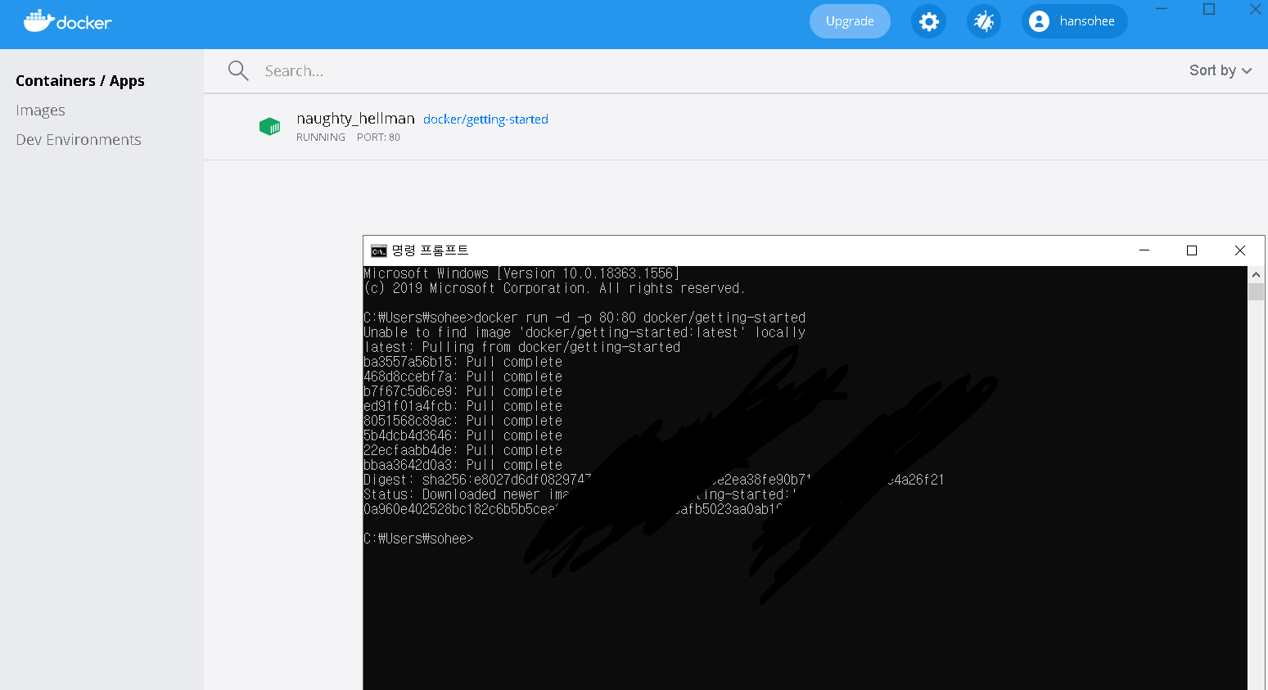Click the green naughty_hellman container icon
Screen dimensions: 1268x690
click(269, 127)
